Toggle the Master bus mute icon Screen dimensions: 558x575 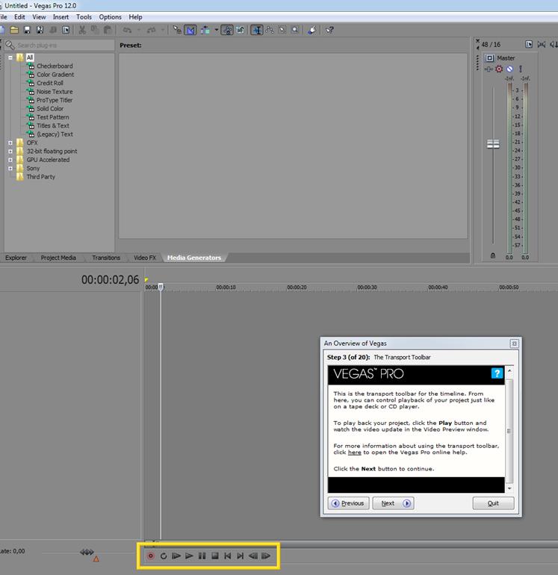pos(509,69)
